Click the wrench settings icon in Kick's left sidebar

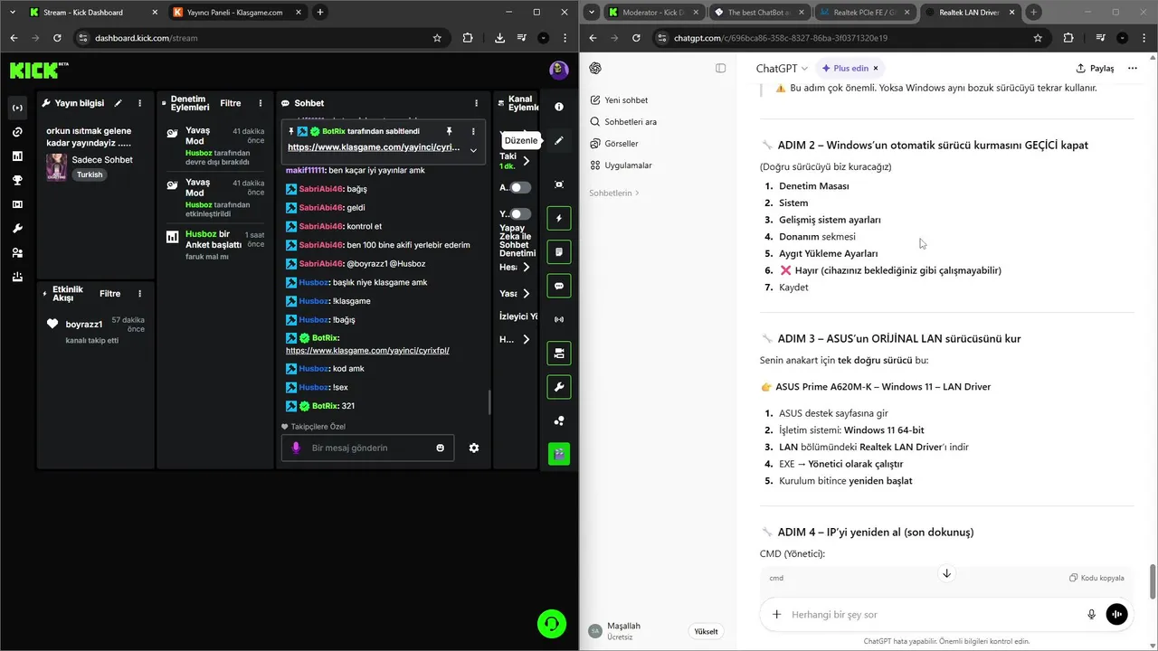click(x=17, y=229)
